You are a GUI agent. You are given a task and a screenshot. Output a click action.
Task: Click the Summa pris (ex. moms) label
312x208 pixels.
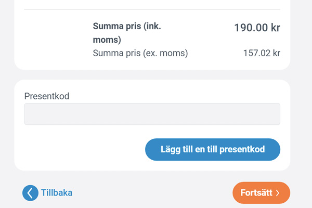[x=140, y=53]
